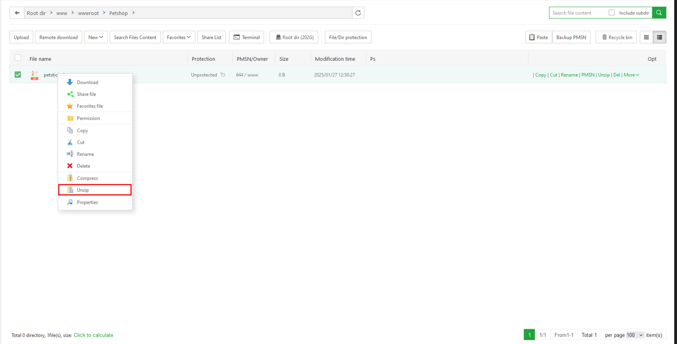This screenshot has width=677, height=344.
Task: Click the 'Click to calculate' link
Action: click(93, 335)
